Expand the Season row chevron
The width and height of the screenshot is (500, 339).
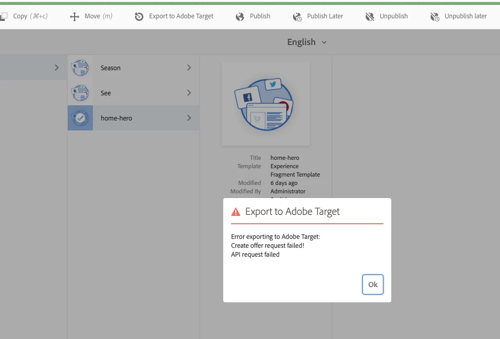point(189,68)
